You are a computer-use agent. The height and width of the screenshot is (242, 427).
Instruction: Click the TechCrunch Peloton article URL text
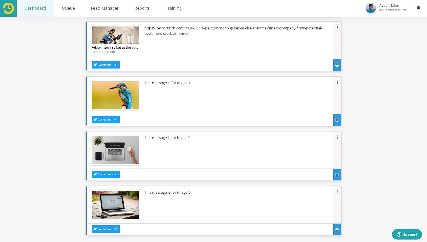click(233, 31)
